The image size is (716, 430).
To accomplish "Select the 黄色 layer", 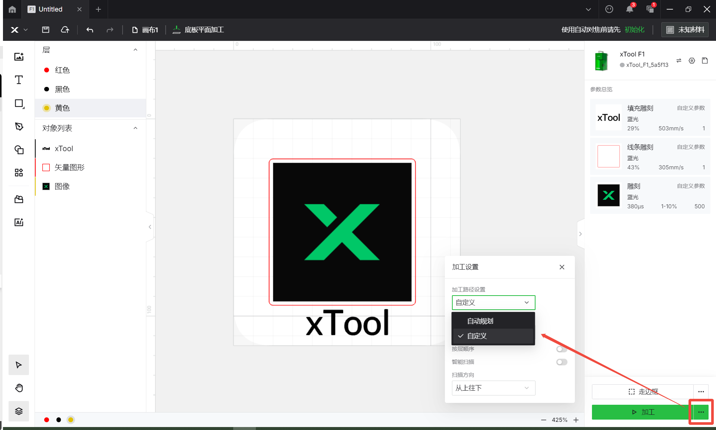I will tap(91, 108).
